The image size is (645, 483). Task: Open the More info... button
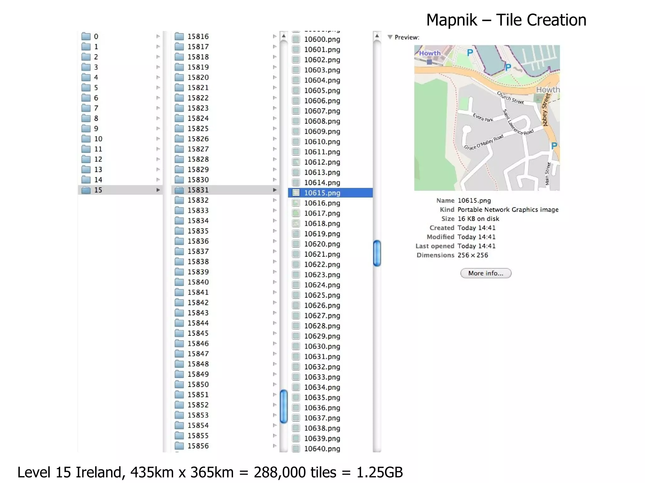point(486,273)
